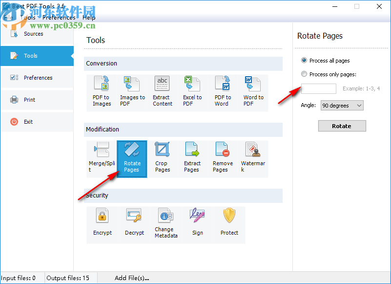Select the Word to PDF tool
Screen dimensions: 391x284
tap(253, 90)
